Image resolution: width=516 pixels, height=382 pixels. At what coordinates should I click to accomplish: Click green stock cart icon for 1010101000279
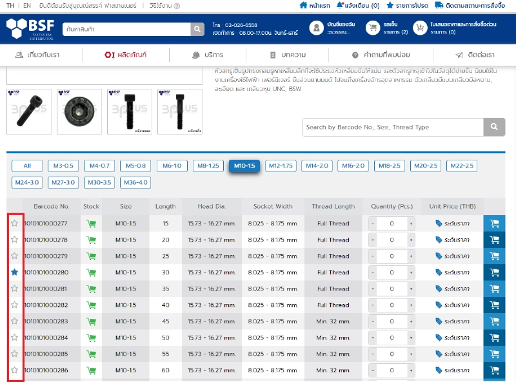click(92, 256)
